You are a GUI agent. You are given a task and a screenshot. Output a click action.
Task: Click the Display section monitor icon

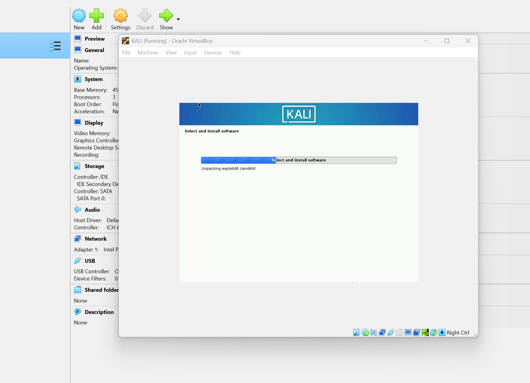click(x=78, y=122)
